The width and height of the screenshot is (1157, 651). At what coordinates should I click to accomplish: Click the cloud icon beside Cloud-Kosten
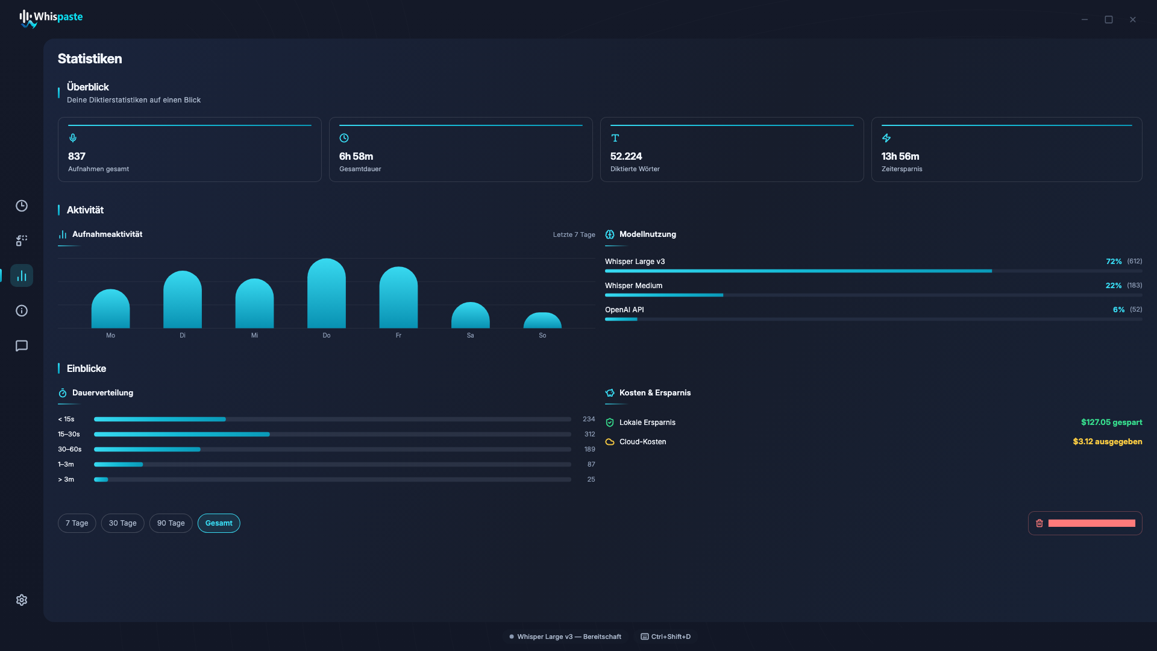pos(610,442)
